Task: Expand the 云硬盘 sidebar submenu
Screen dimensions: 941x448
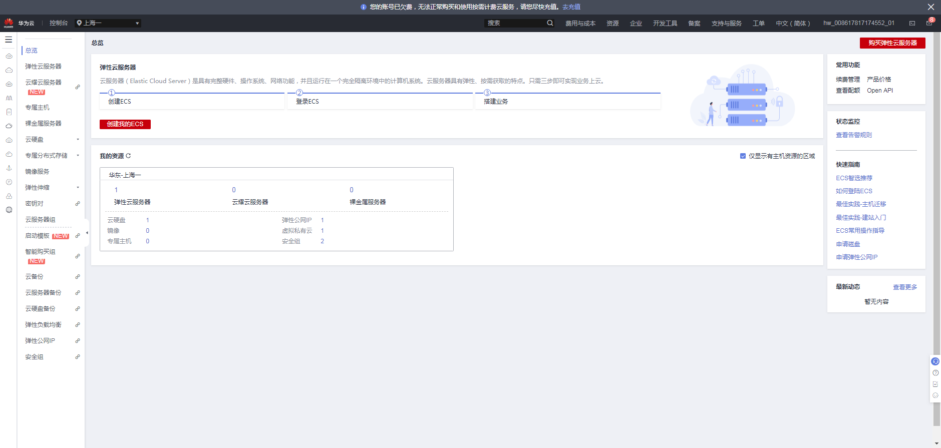Action: tap(78, 140)
